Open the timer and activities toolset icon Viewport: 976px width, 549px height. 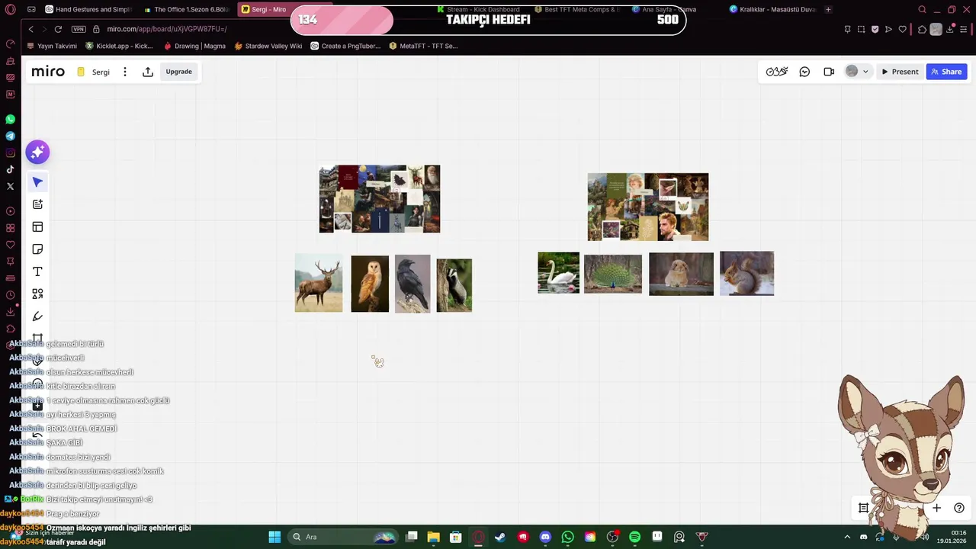pyautogui.click(x=777, y=72)
